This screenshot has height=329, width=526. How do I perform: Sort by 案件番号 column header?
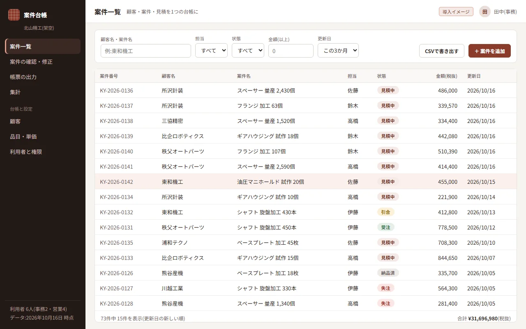(109, 76)
